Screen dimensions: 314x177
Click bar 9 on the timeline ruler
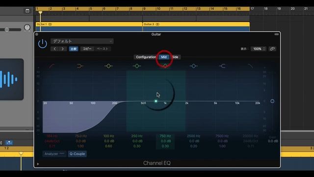144,9
